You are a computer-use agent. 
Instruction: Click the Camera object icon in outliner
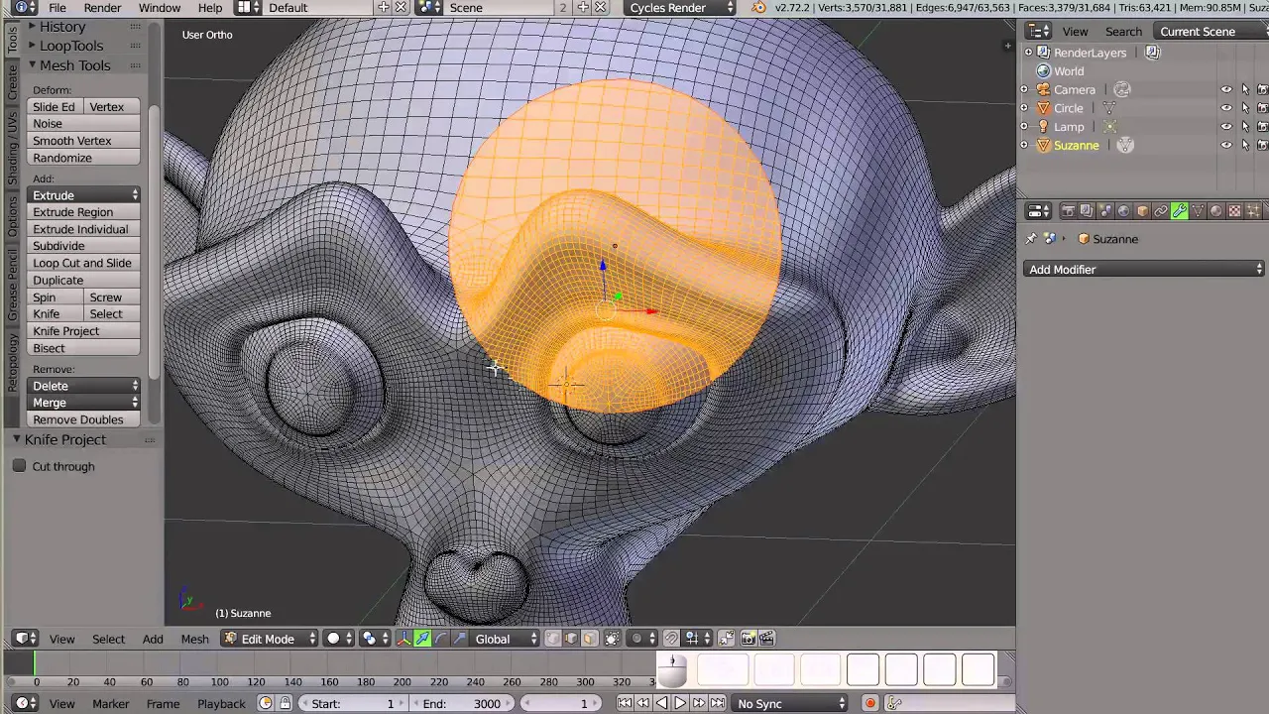1043,89
